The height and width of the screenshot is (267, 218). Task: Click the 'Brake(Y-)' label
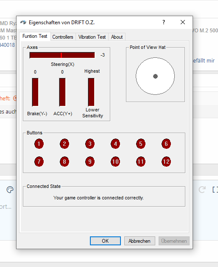[37, 114]
